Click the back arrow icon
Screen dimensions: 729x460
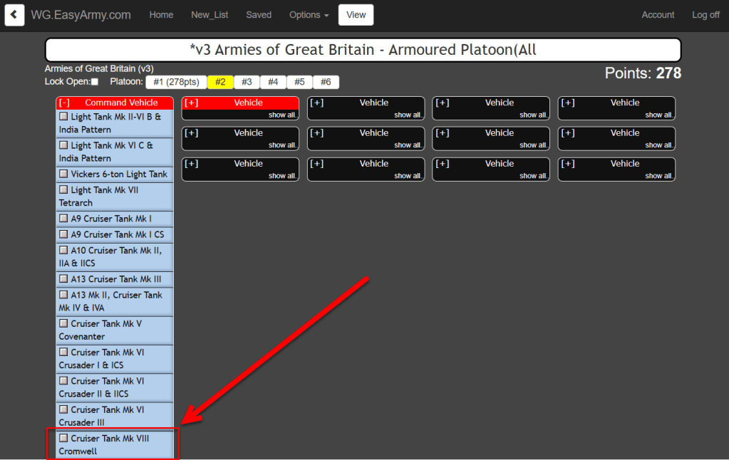tap(14, 15)
